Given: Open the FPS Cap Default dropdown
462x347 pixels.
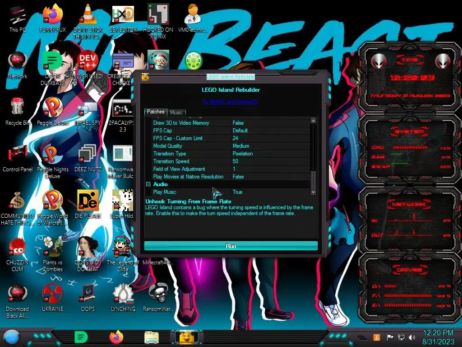Looking at the screenshot, I should pos(271,131).
